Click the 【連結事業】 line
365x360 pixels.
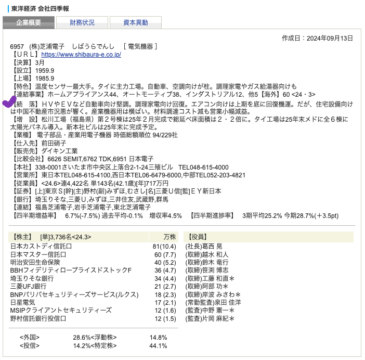(x=163, y=95)
